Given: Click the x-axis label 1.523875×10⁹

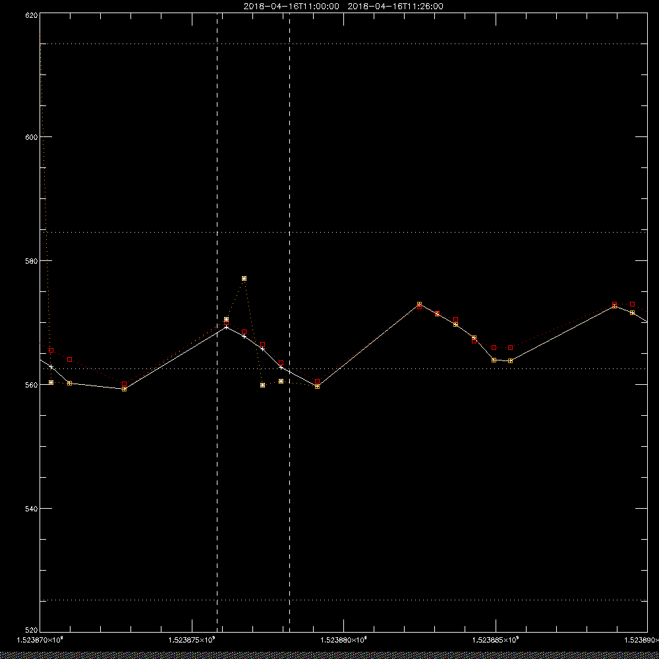Looking at the screenshot, I should 192,640.
